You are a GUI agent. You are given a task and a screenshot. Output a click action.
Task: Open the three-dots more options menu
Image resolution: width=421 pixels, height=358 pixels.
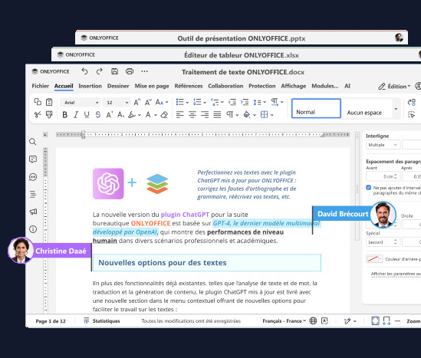(x=144, y=71)
